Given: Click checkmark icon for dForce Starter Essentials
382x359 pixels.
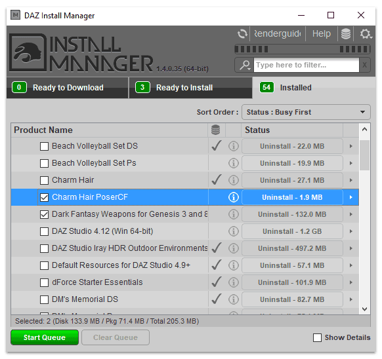Looking at the screenshot, I should [x=217, y=282].
